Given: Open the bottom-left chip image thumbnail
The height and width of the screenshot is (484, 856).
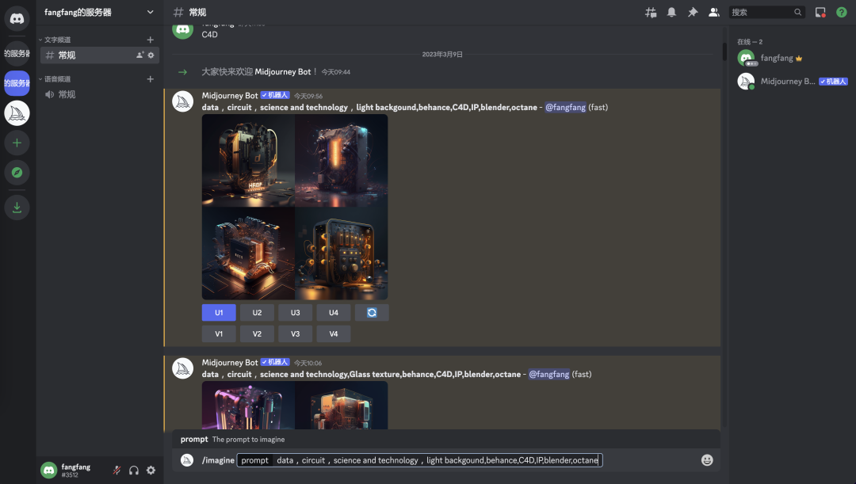Looking at the screenshot, I should pos(248,253).
